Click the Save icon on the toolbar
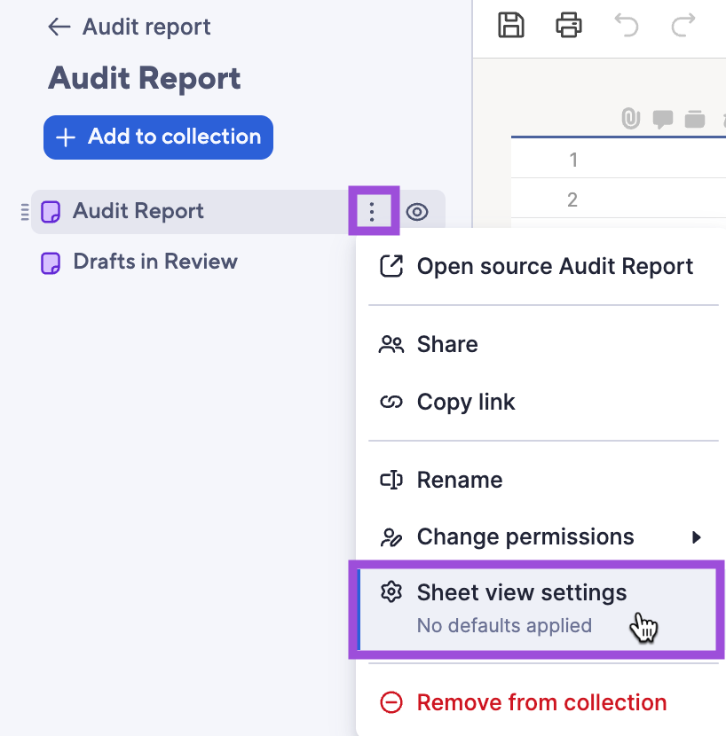Image resolution: width=726 pixels, height=736 pixels. [511, 26]
